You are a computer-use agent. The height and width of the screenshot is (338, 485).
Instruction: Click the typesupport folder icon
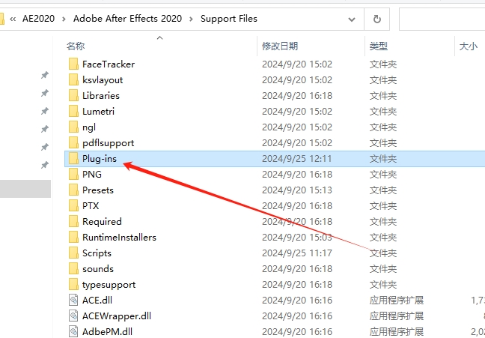[73, 285]
